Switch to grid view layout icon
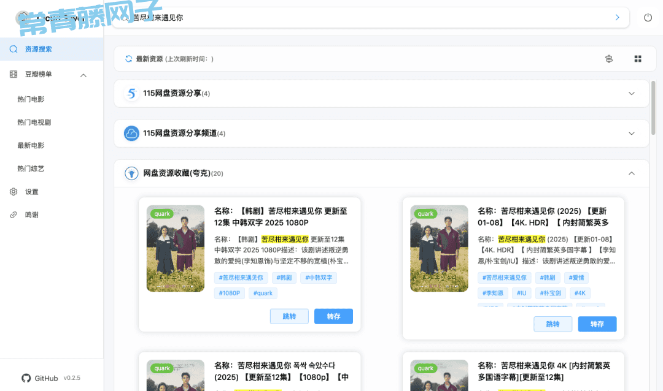663x391 pixels. coord(638,59)
